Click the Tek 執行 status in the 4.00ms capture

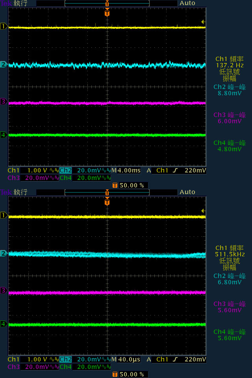[x=14, y=3]
